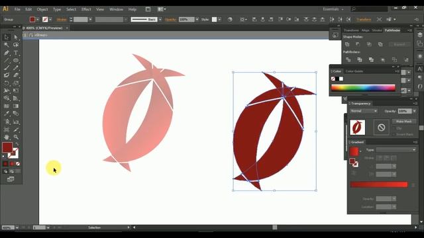Click Change Screen Mode icon in toolbox
Viewport: 424px width, 238px height.
[x=11, y=179]
